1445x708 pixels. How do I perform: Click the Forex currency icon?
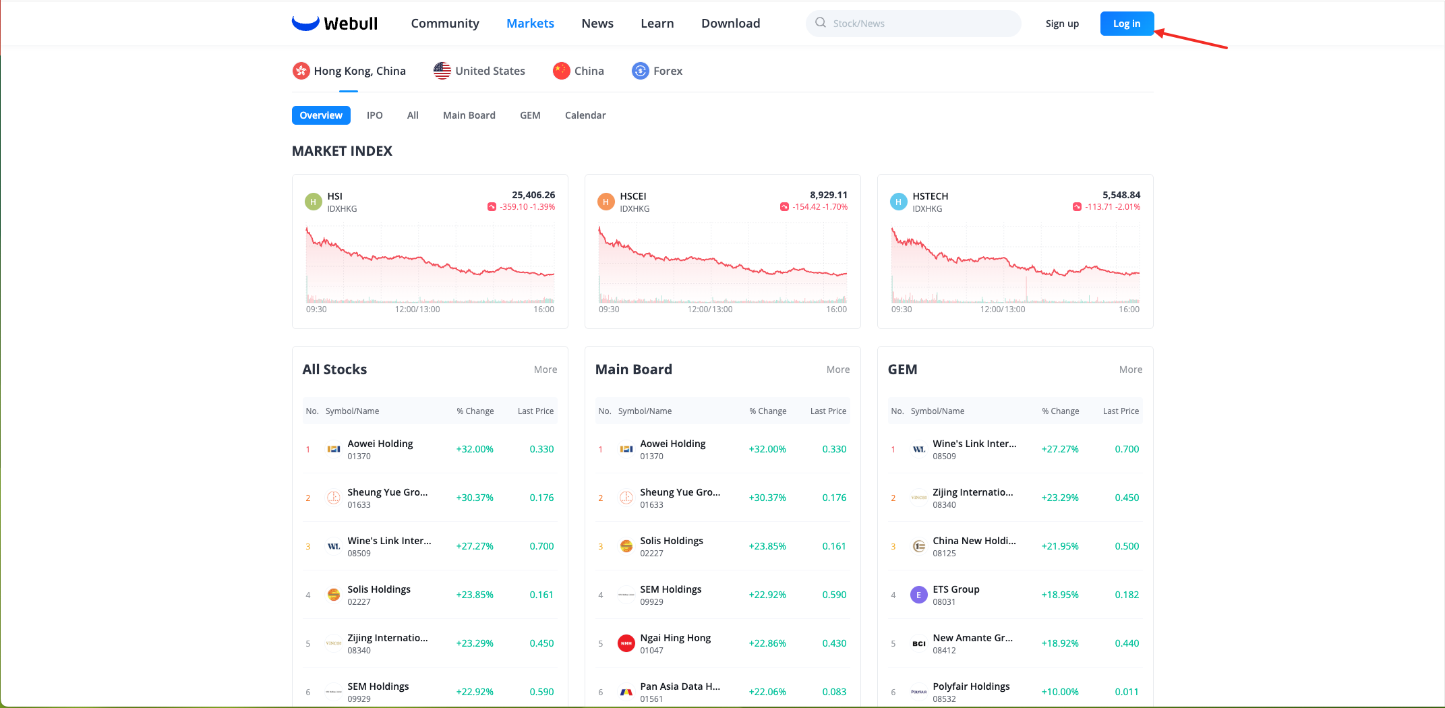[x=640, y=71]
